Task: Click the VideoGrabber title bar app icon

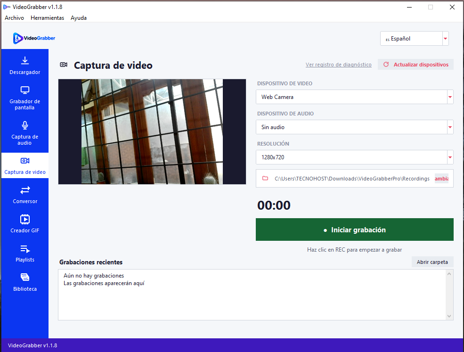Action: (x=7, y=7)
